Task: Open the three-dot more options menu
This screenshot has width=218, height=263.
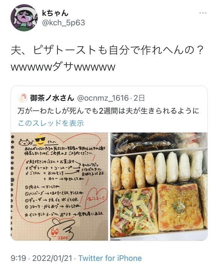Action: tap(203, 13)
